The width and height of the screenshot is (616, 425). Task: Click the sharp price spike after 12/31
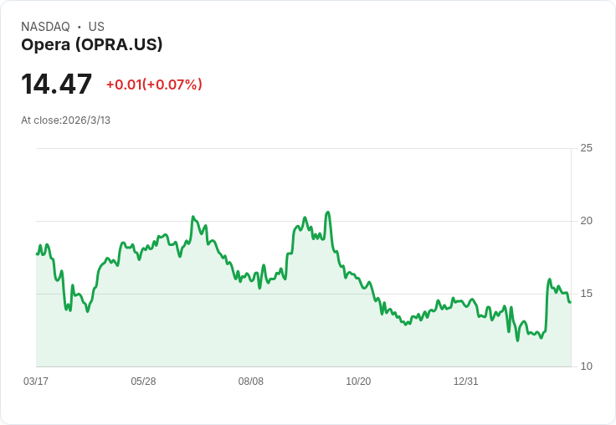(x=550, y=279)
